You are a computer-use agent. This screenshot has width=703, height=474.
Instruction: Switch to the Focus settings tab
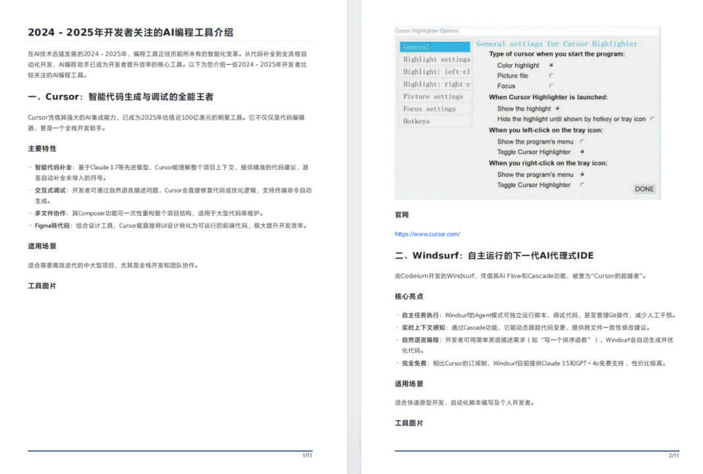click(x=435, y=109)
